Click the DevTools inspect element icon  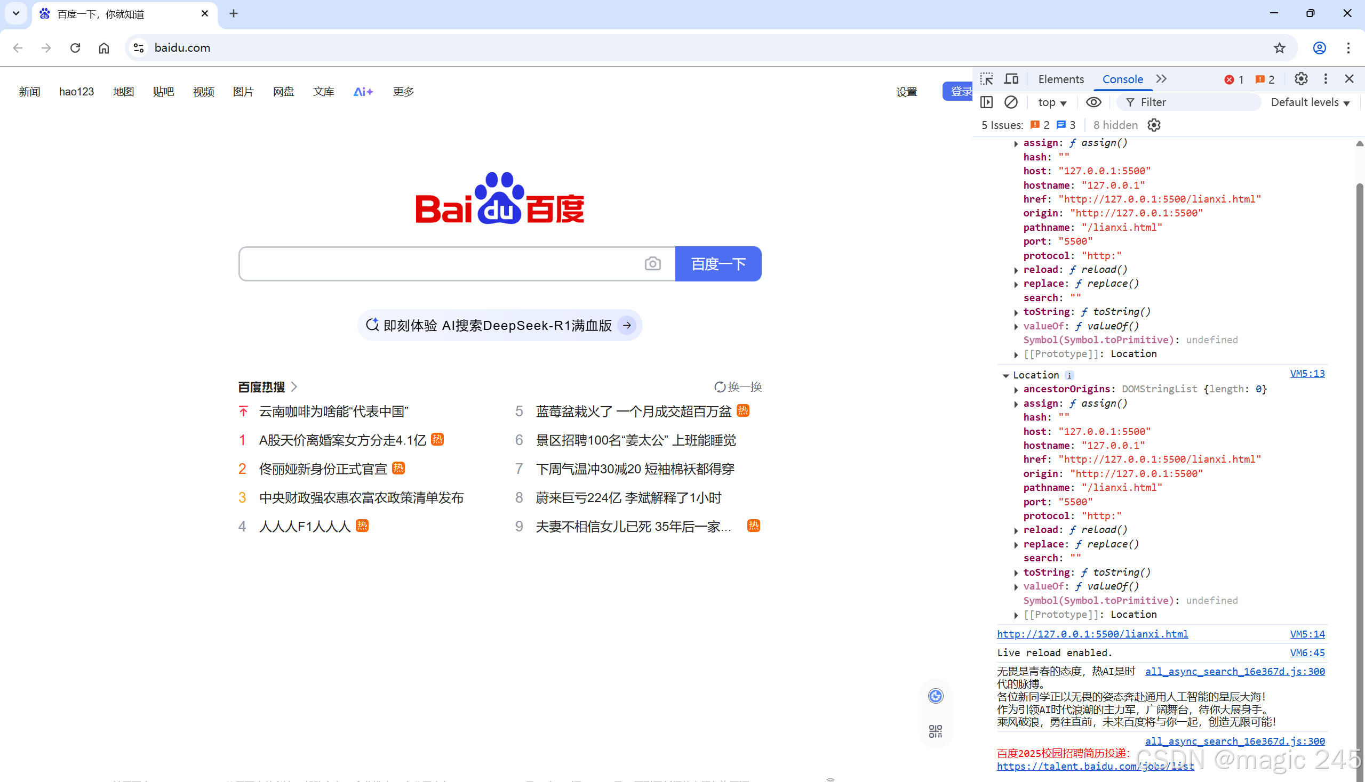(987, 79)
